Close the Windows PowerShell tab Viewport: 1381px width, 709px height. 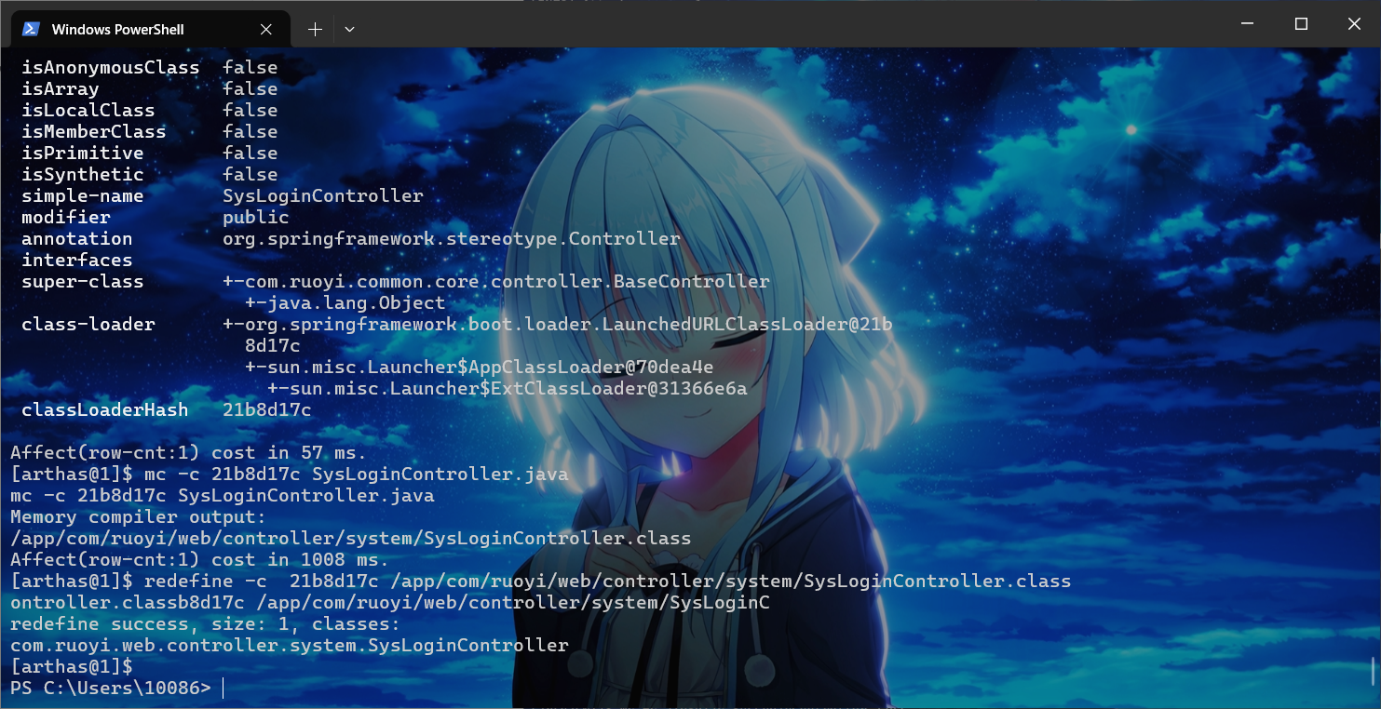point(266,29)
